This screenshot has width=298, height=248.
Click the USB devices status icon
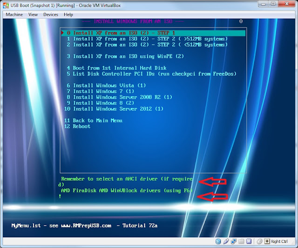(226, 241)
